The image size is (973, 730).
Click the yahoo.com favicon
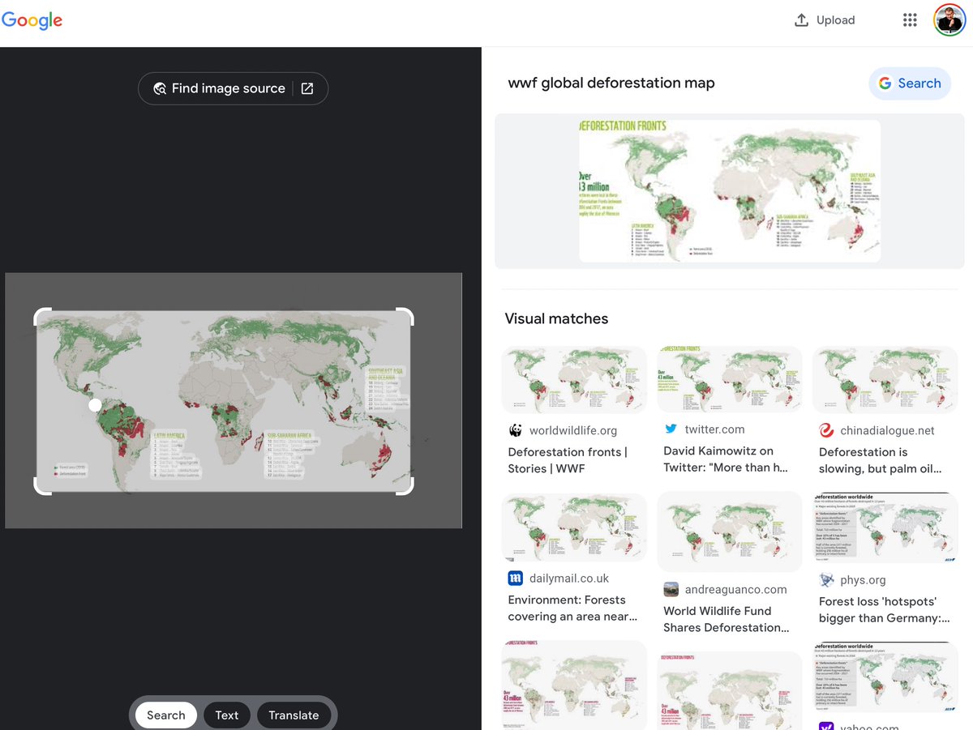(x=826, y=727)
